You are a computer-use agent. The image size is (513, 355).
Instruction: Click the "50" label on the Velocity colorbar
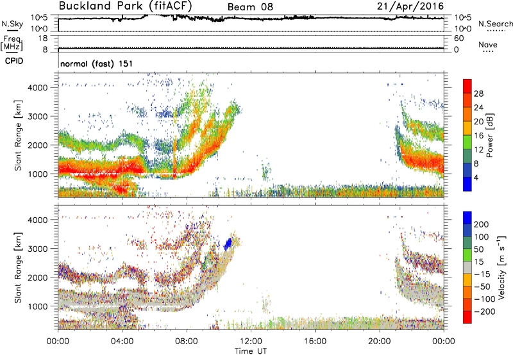point(478,249)
